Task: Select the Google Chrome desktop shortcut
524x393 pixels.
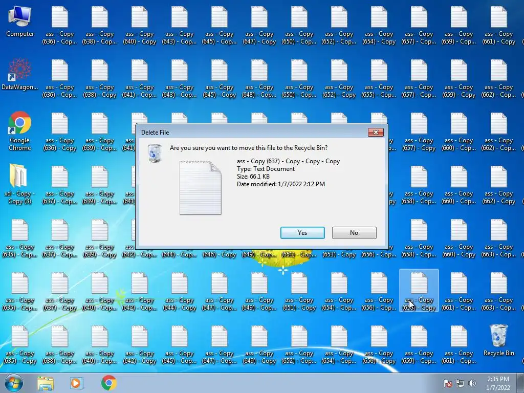Action: [20, 132]
